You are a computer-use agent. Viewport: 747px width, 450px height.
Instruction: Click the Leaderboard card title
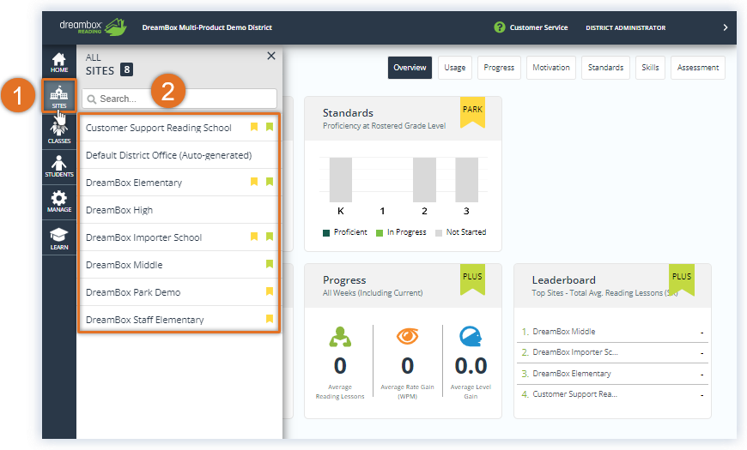563,280
